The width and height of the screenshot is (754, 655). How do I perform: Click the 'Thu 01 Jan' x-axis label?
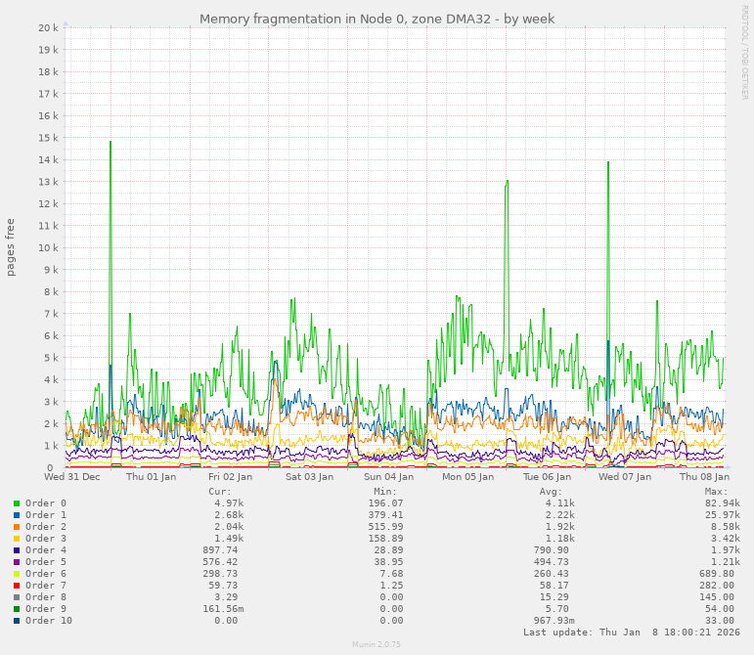[151, 477]
